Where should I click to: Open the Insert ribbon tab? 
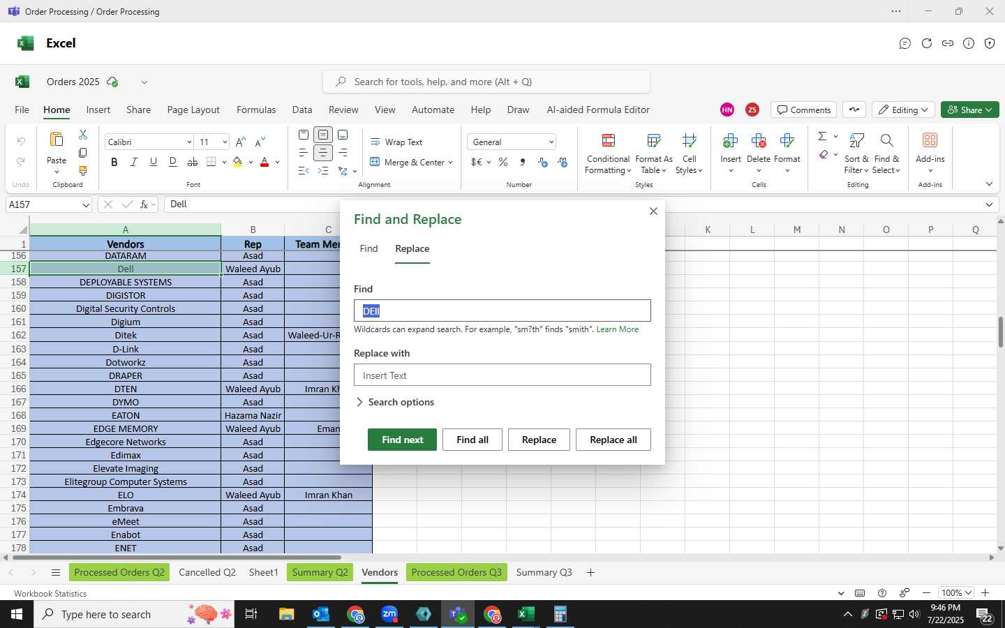click(x=98, y=110)
